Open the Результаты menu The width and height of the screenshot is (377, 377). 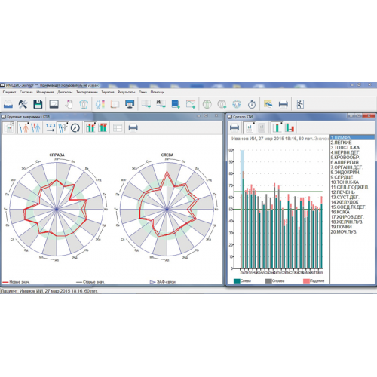click(127, 92)
